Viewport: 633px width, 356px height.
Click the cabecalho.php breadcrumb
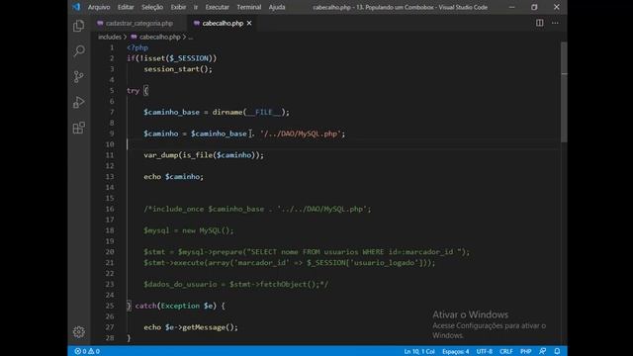[160, 37]
